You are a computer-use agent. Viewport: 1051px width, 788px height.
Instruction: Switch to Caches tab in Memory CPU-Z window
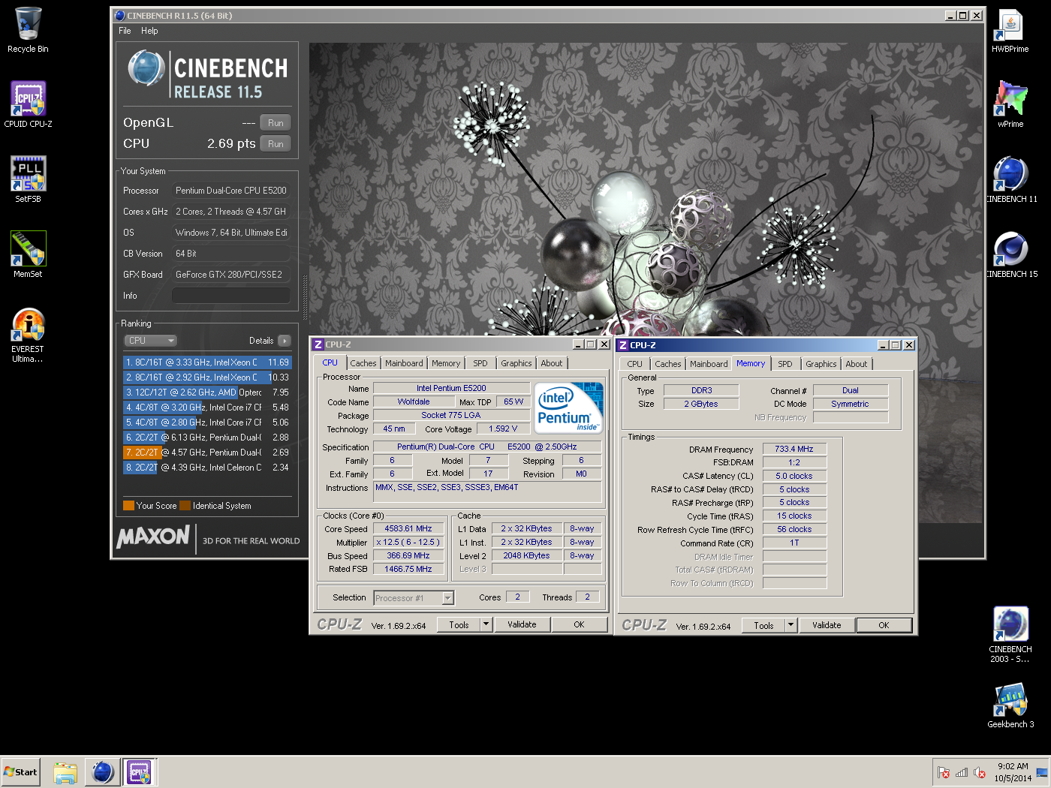point(668,364)
